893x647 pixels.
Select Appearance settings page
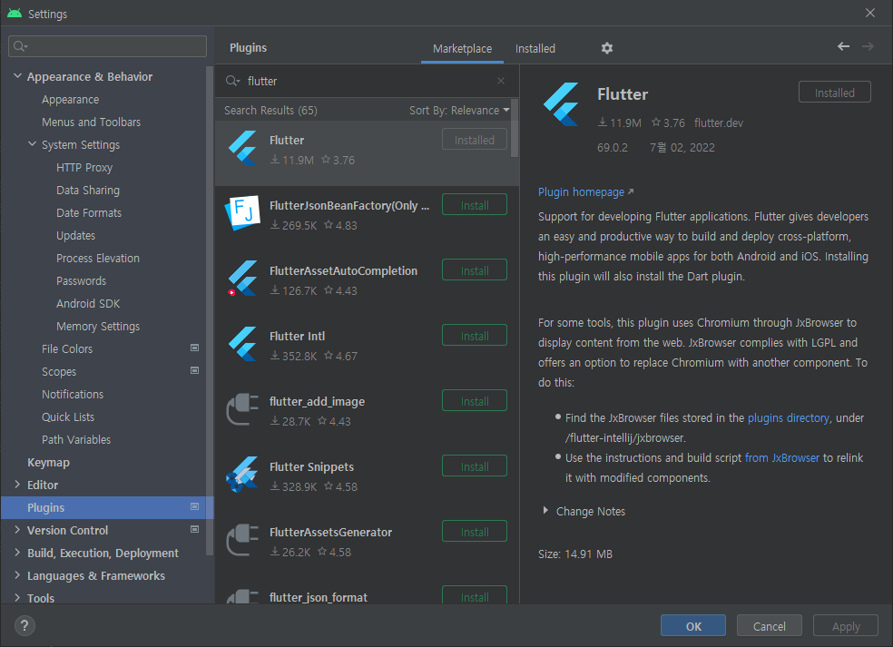pyautogui.click(x=70, y=100)
